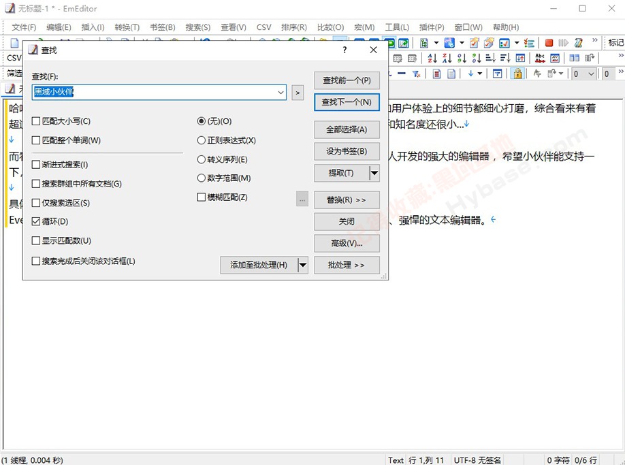The width and height of the screenshot is (625, 465).
Task: Click the 全部选择(A) button
Action: (x=347, y=129)
